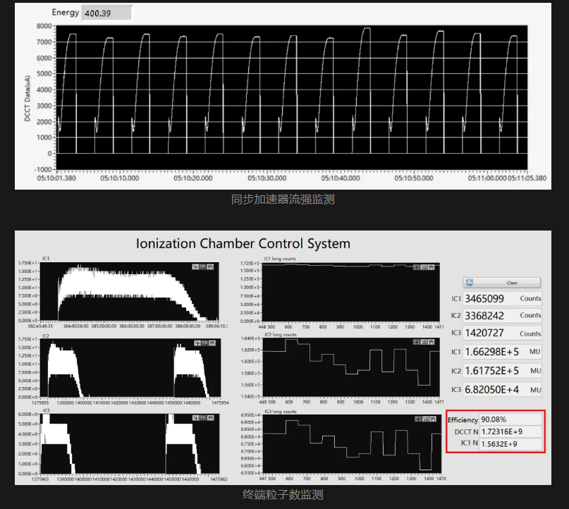Click the Energy value field 400.39
This screenshot has height=509, width=569.
pos(106,13)
